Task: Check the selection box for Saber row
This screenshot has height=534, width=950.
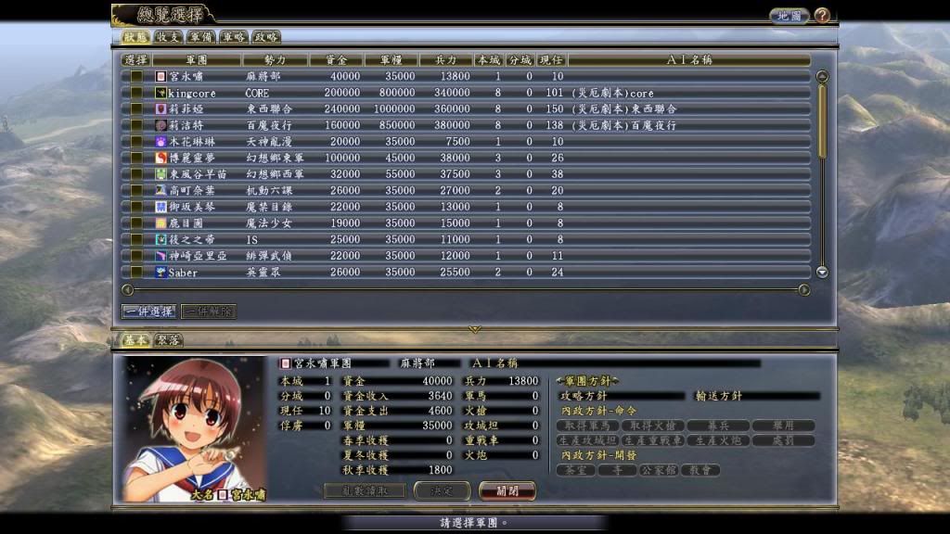Action: click(x=136, y=273)
